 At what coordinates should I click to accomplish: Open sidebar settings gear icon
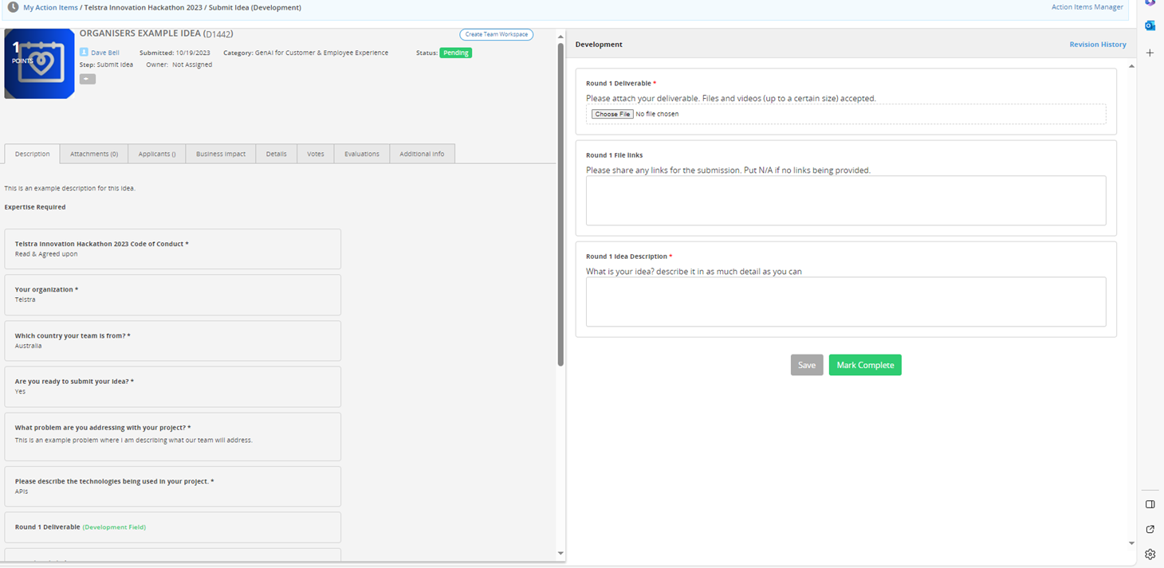1150,554
